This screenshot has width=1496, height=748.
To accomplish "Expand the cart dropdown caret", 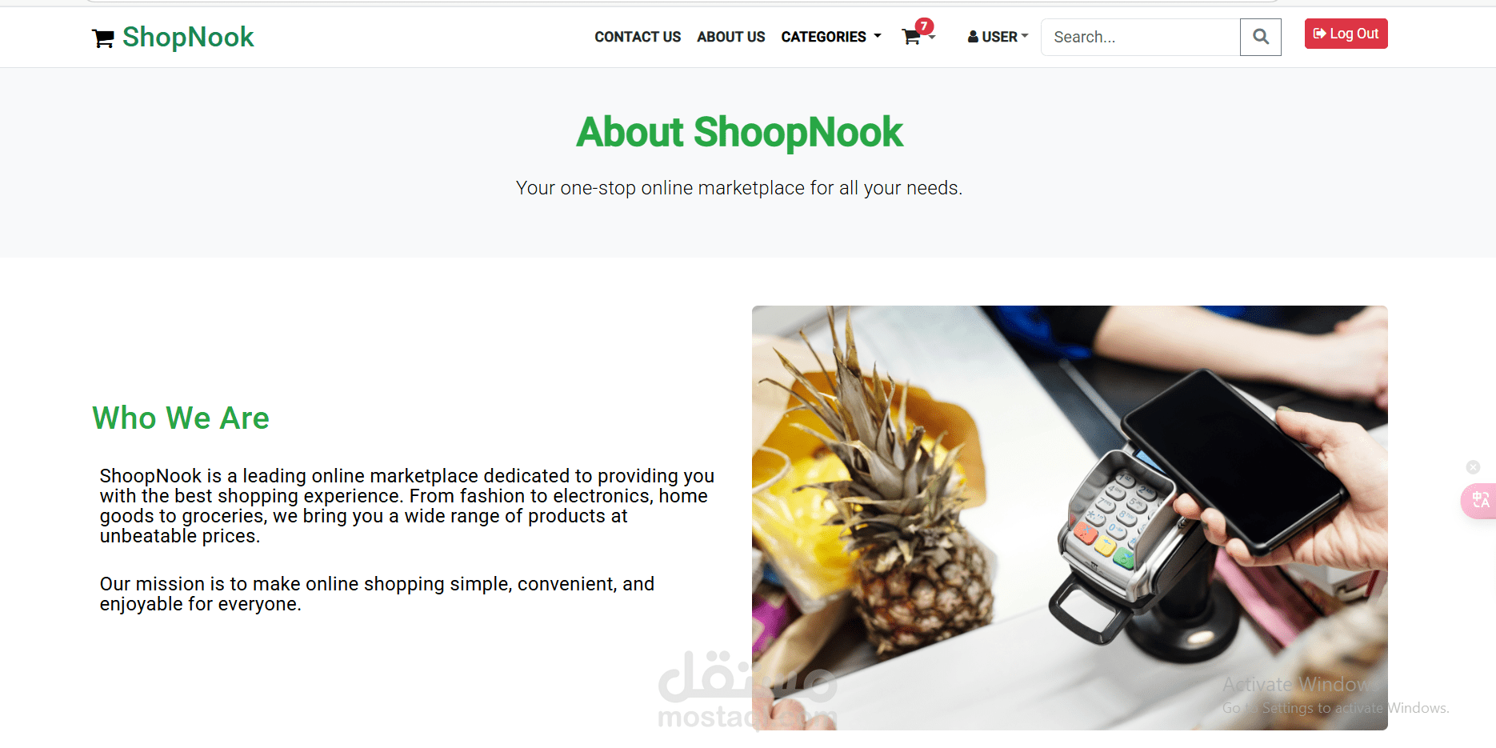I will coord(932,38).
